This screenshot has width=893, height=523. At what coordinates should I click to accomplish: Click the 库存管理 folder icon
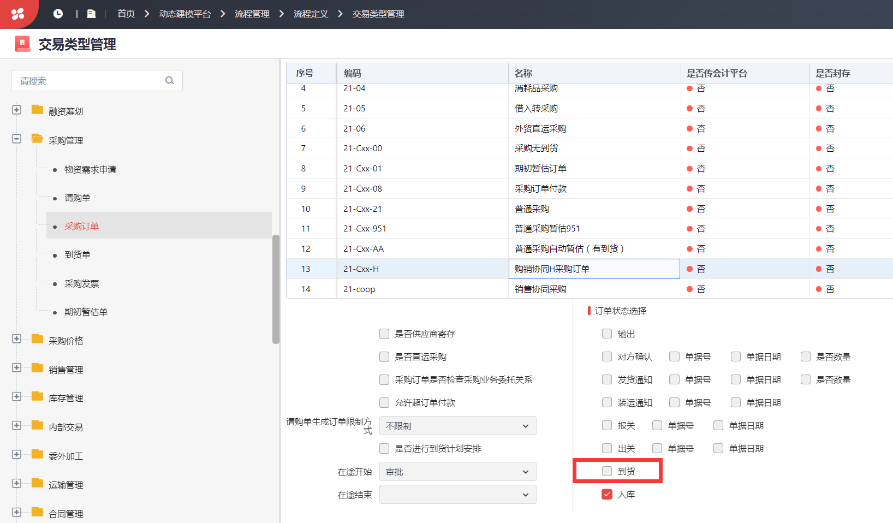coord(37,396)
